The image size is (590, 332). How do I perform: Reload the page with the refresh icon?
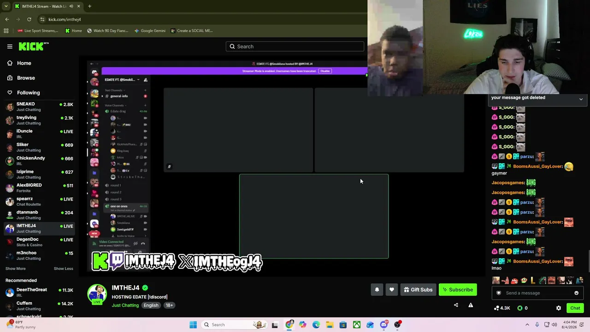tap(29, 19)
